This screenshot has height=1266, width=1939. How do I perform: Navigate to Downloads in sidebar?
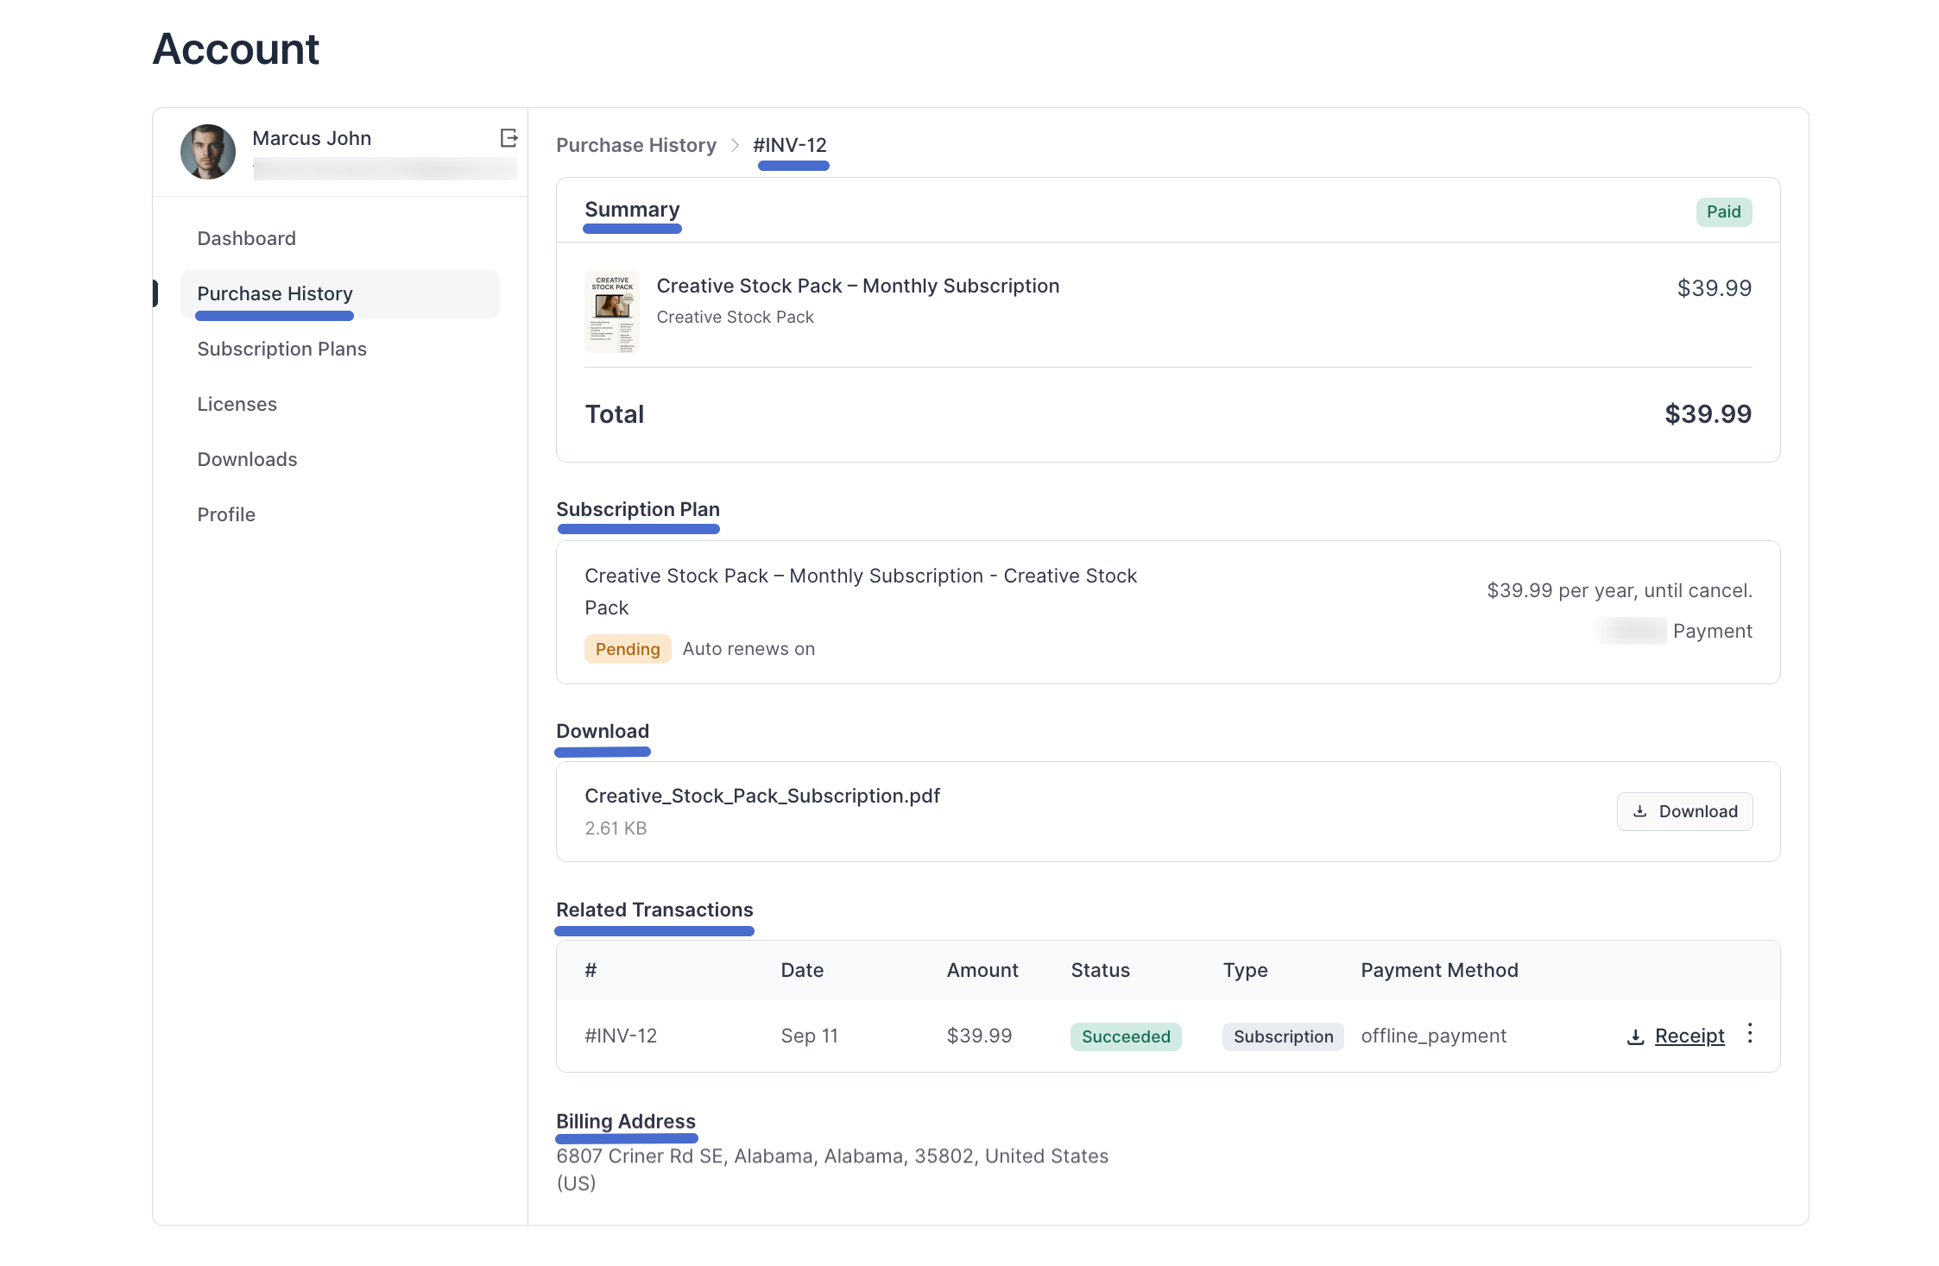click(x=247, y=459)
